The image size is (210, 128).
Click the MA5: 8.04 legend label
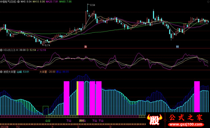point(26,2)
